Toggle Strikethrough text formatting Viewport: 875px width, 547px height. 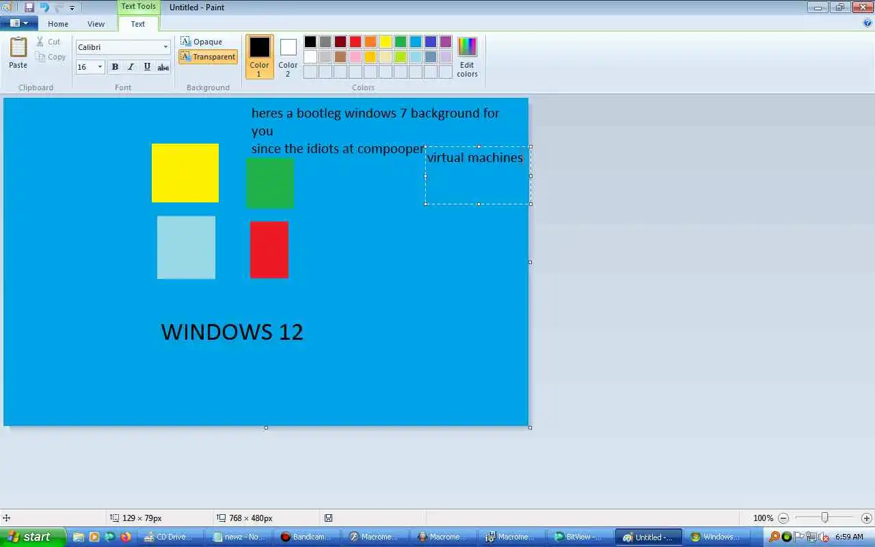[x=163, y=67]
